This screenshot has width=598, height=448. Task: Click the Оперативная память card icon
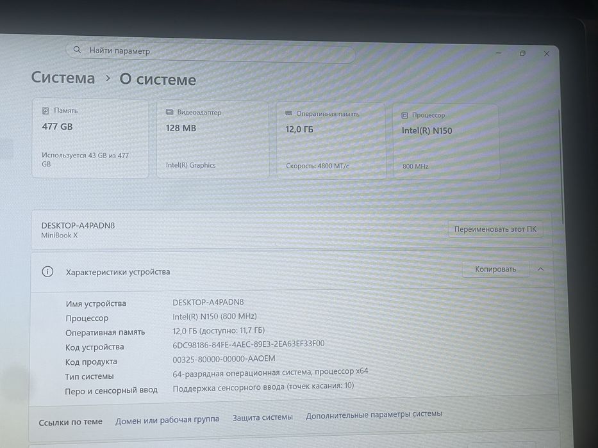288,113
